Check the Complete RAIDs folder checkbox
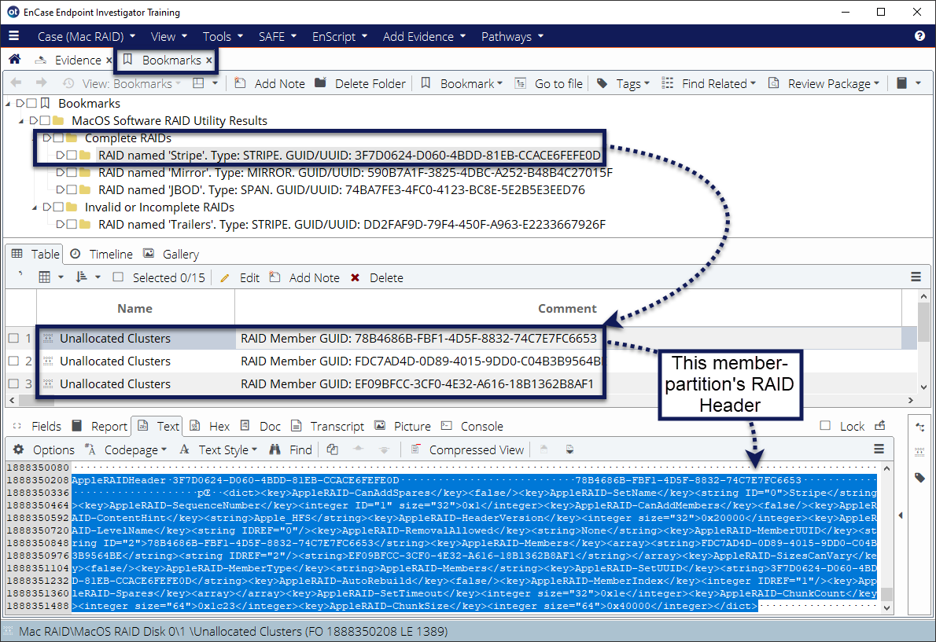 point(58,138)
